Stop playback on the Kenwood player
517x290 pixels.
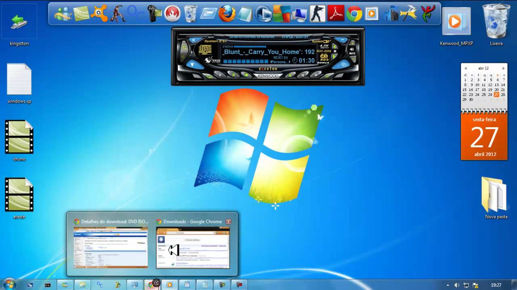pyautogui.click(x=246, y=75)
